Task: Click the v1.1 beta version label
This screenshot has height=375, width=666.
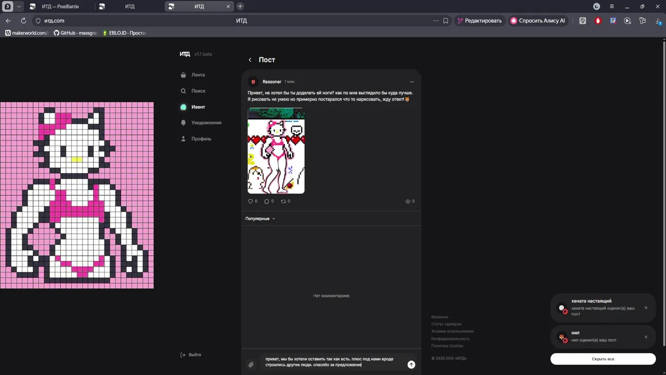Action: click(x=203, y=54)
